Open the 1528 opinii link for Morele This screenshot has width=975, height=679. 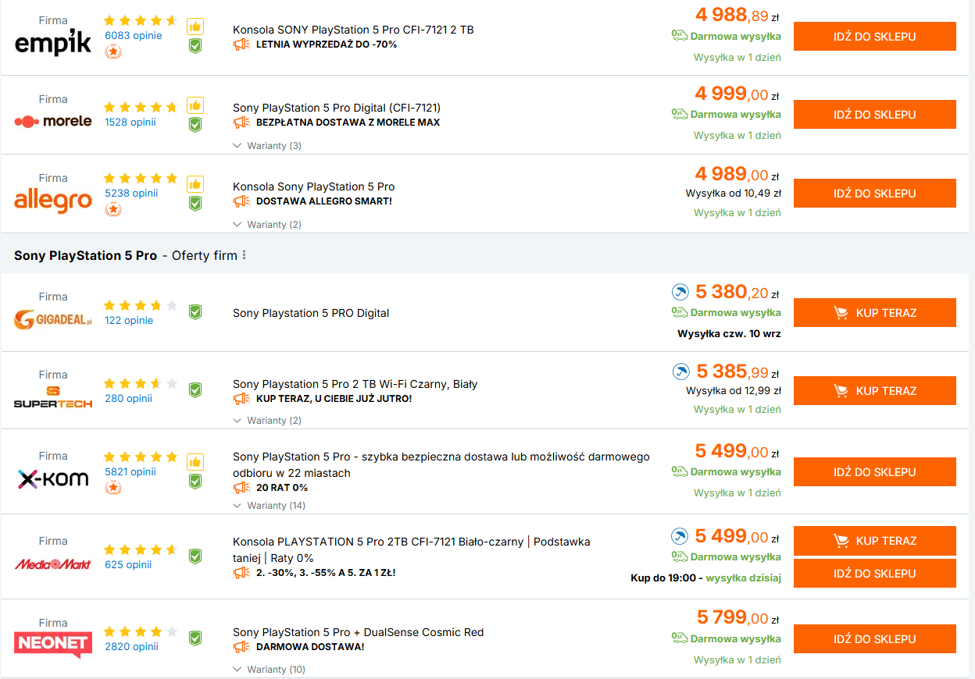(130, 122)
